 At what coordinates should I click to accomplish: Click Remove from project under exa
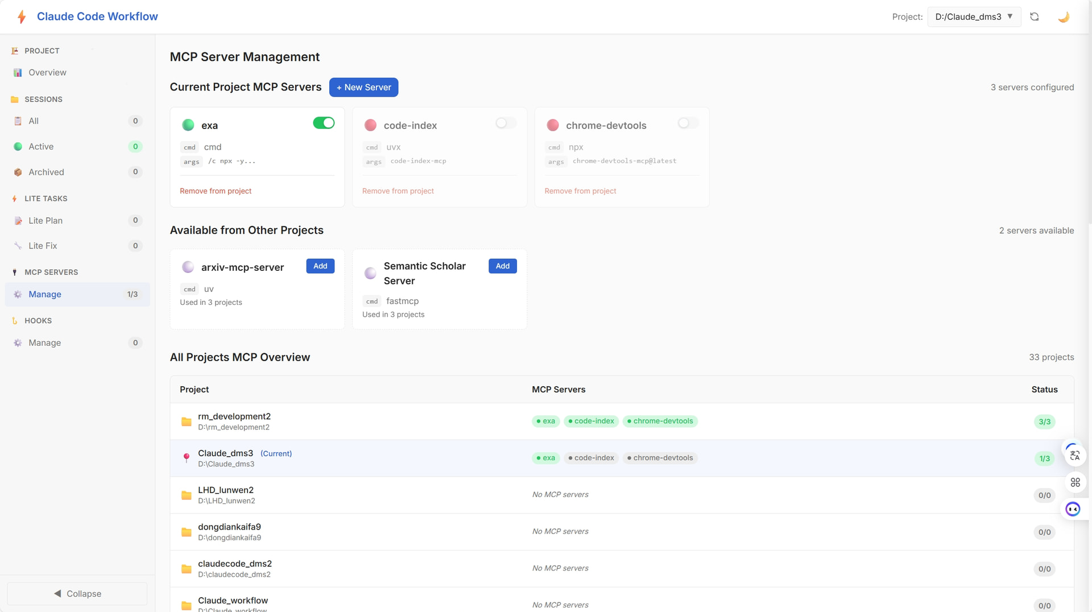click(216, 191)
